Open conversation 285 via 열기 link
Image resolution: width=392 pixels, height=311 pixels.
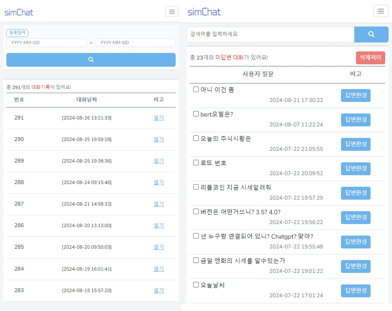coord(159,247)
